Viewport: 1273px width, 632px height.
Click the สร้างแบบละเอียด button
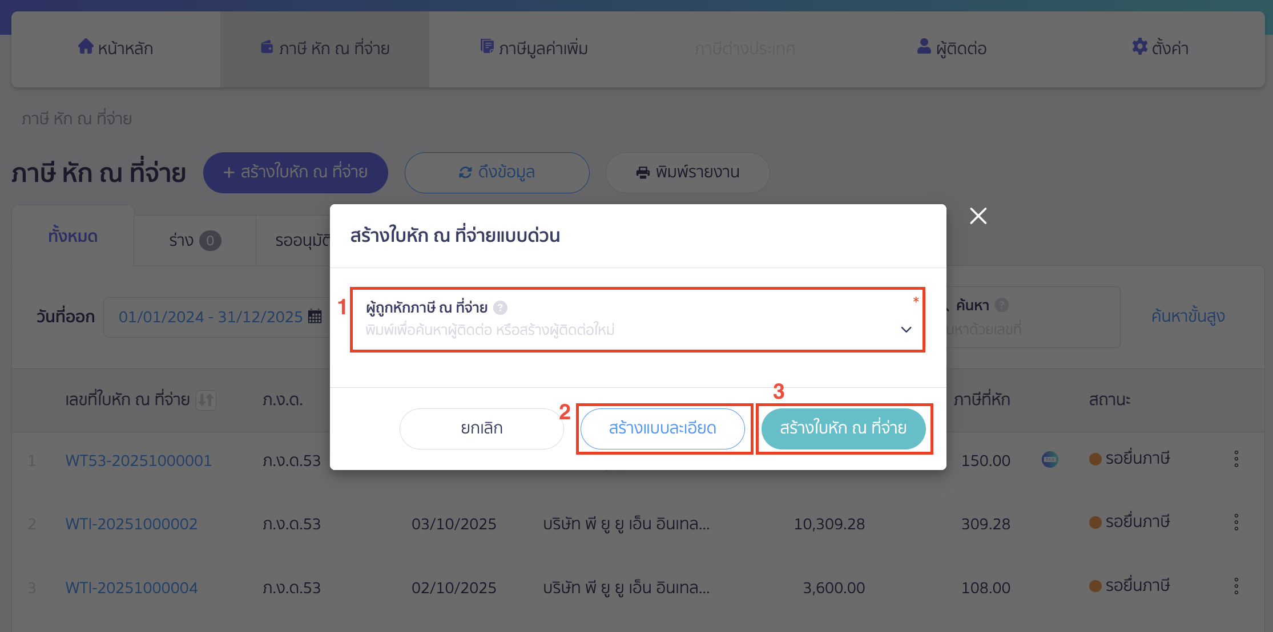[x=663, y=428]
